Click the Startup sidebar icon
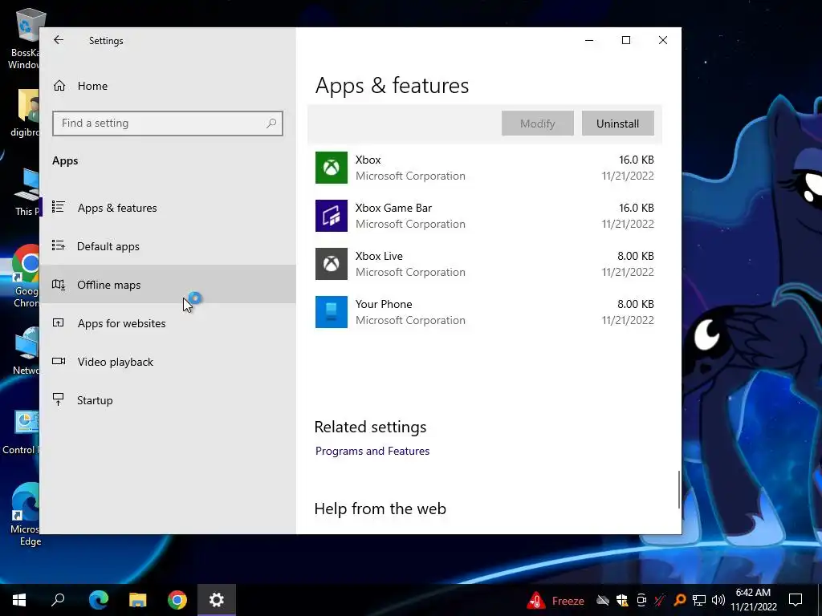Image resolution: width=822 pixels, height=616 pixels. (58, 399)
